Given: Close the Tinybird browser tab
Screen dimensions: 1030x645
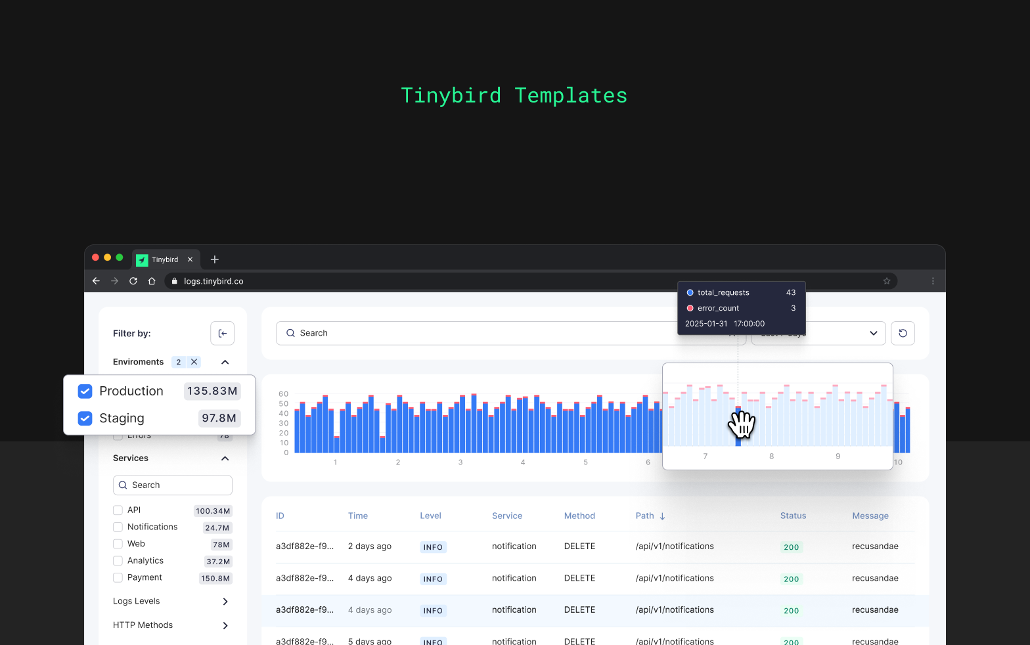Looking at the screenshot, I should pos(190,259).
